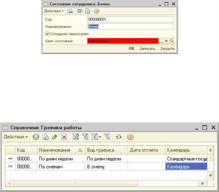Click the Записать button

(147, 49)
